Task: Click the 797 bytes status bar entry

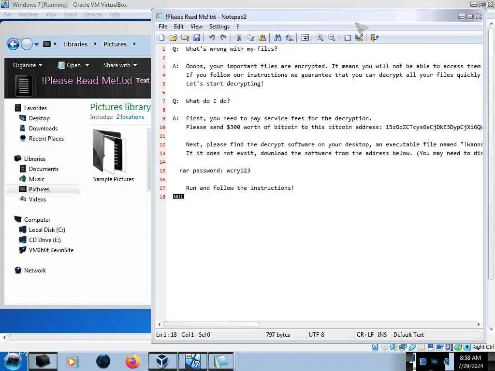Action: point(278,335)
